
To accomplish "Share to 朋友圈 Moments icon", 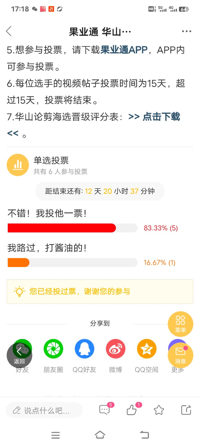I will [53, 349].
